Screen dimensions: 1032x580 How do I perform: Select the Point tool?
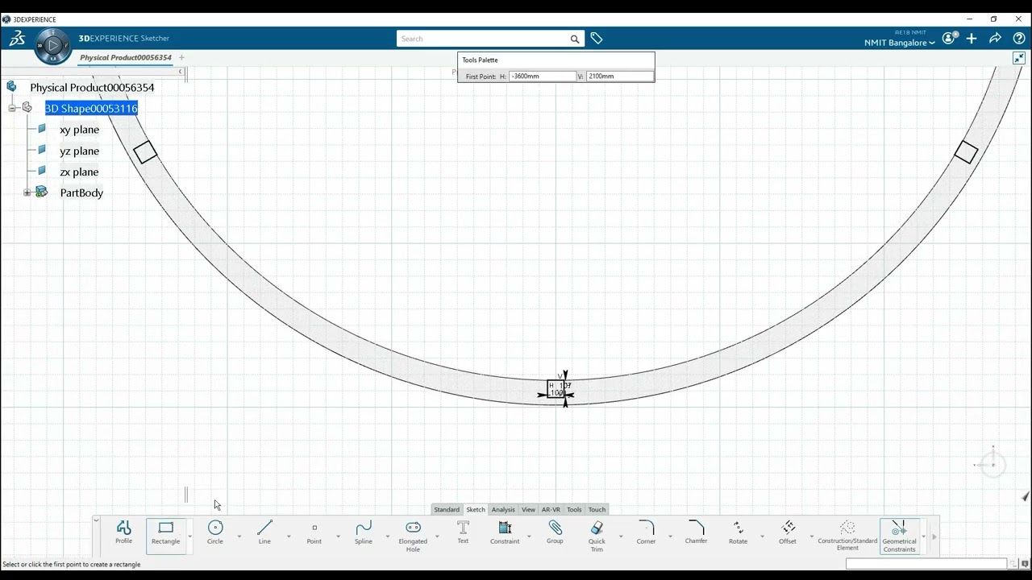314,533
